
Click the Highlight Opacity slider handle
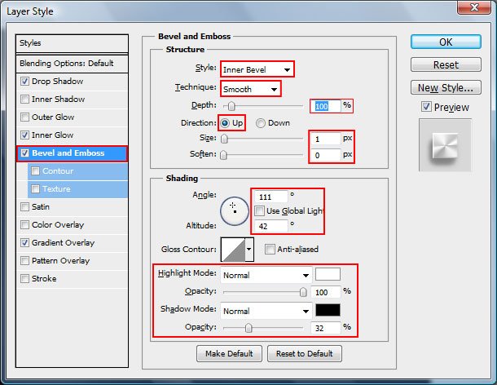coord(303,292)
